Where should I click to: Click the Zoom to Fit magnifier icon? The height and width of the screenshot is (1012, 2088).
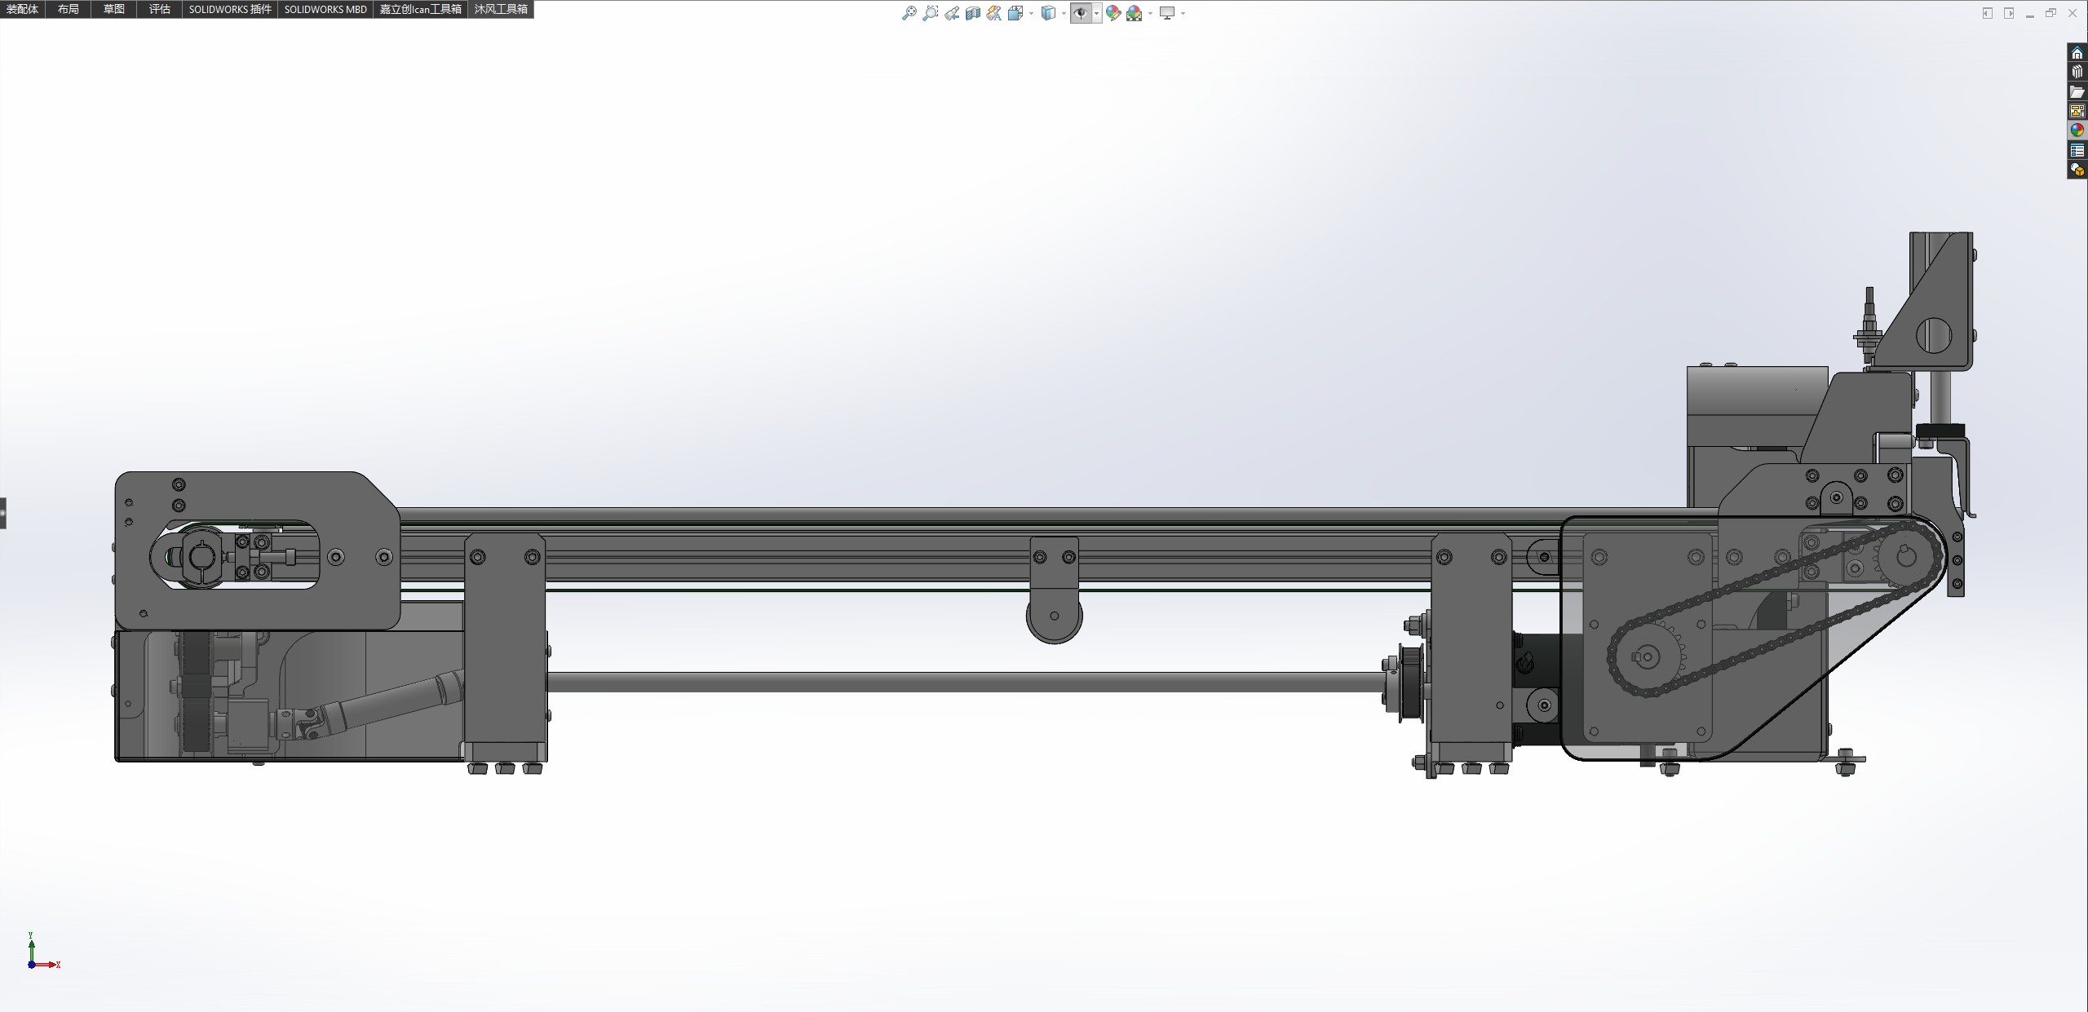click(x=909, y=13)
